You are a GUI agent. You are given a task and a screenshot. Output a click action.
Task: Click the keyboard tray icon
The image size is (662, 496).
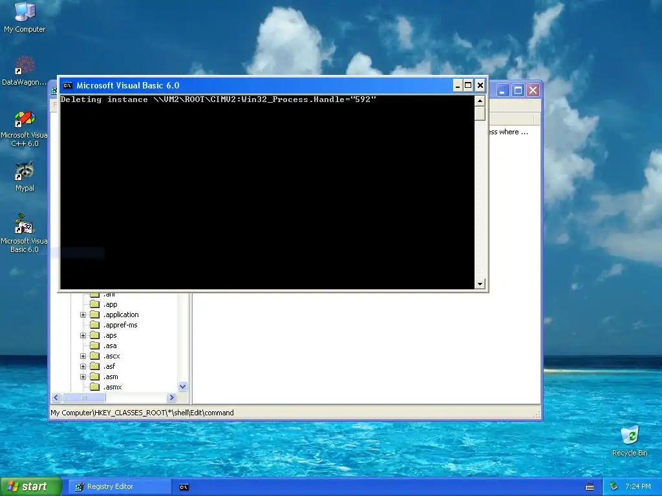click(x=590, y=487)
